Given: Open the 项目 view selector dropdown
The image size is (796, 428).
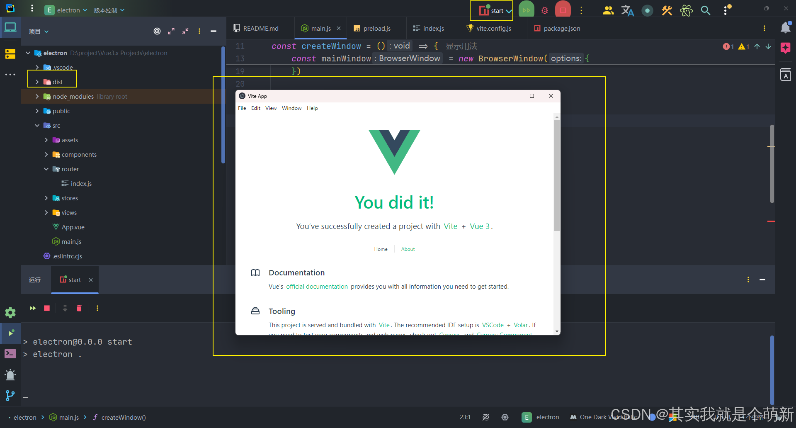Looking at the screenshot, I should pos(39,31).
